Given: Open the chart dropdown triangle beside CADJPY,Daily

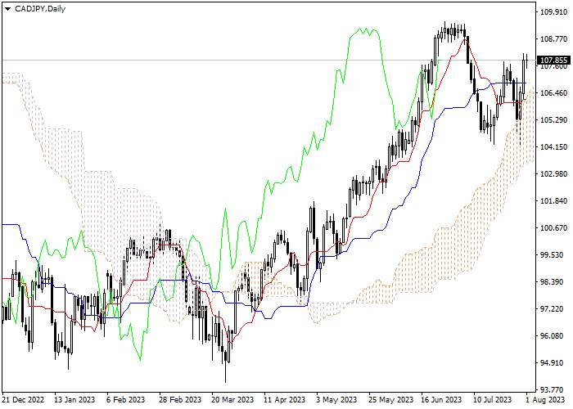Looking at the screenshot, I should coord(7,9).
